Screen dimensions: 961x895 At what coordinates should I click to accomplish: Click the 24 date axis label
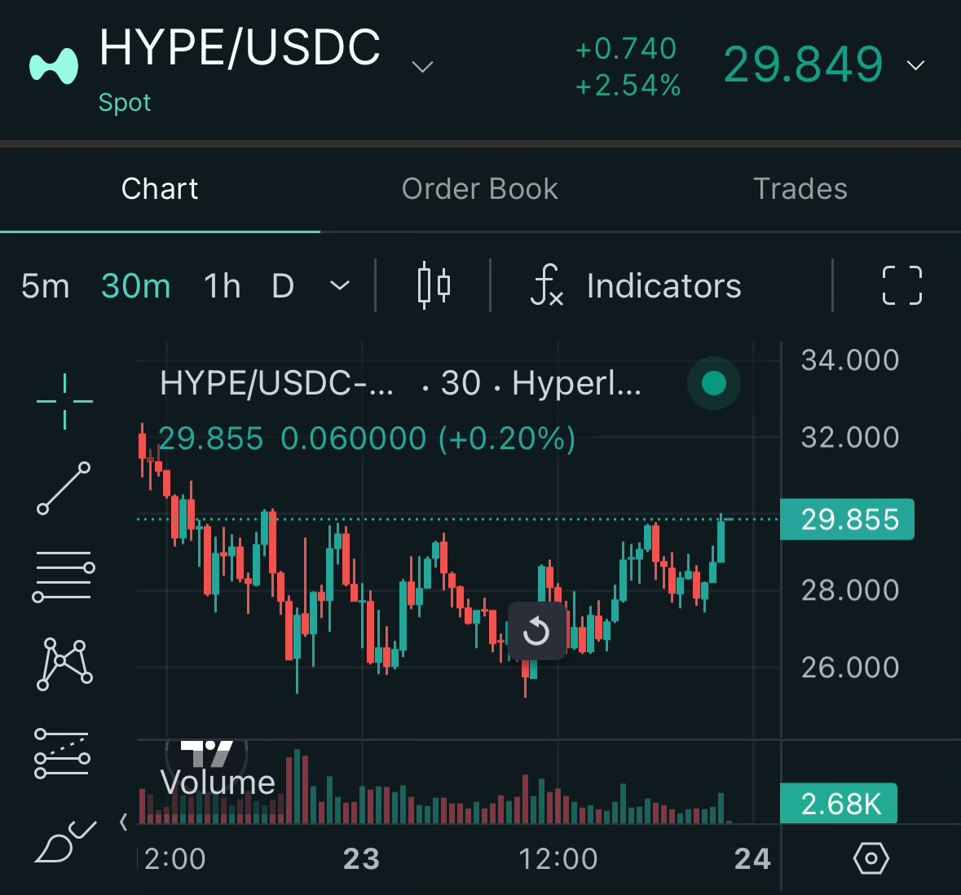tap(752, 859)
